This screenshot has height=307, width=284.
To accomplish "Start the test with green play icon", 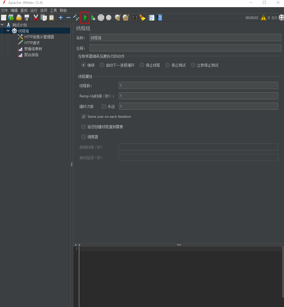I will (85, 18).
